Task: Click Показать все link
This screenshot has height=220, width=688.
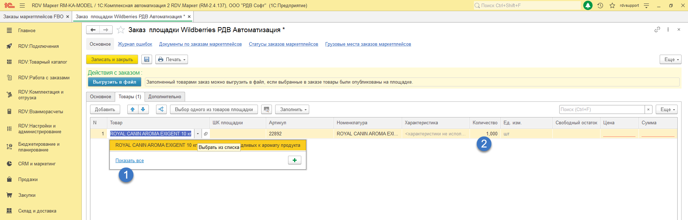Action: (x=129, y=161)
